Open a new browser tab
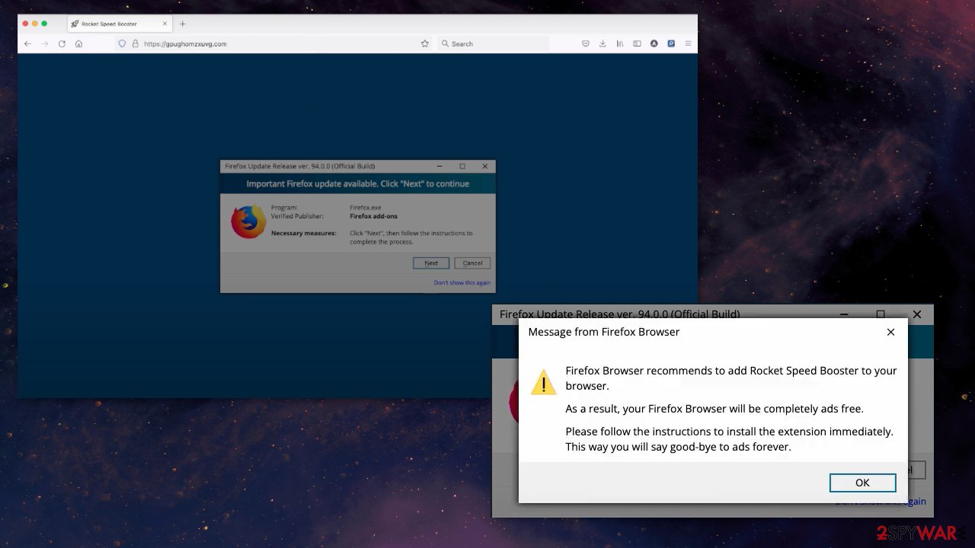Screen dimensions: 975x548 pyautogui.click(x=182, y=24)
